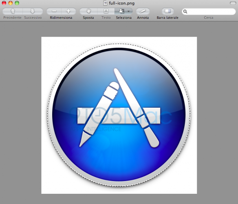
Task: Select the Testo text tool
Action: [x=106, y=11]
